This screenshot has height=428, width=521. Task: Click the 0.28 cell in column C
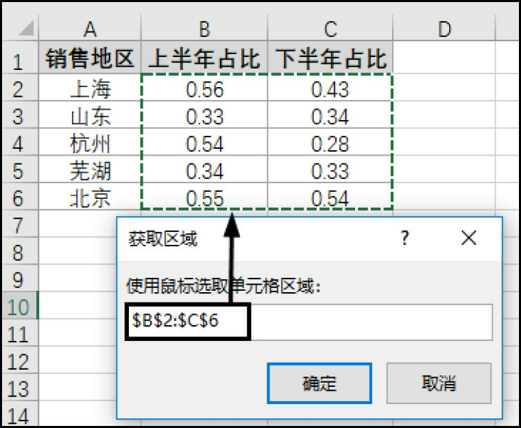click(x=330, y=142)
